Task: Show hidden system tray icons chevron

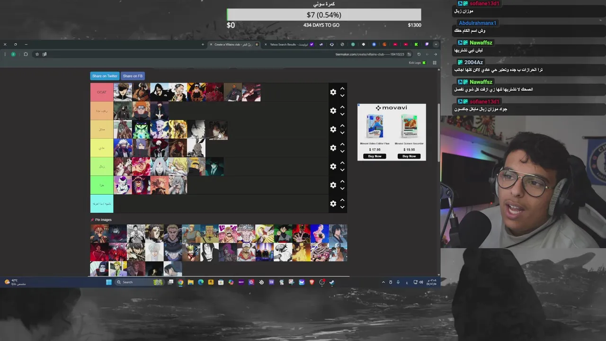Action: (x=383, y=282)
